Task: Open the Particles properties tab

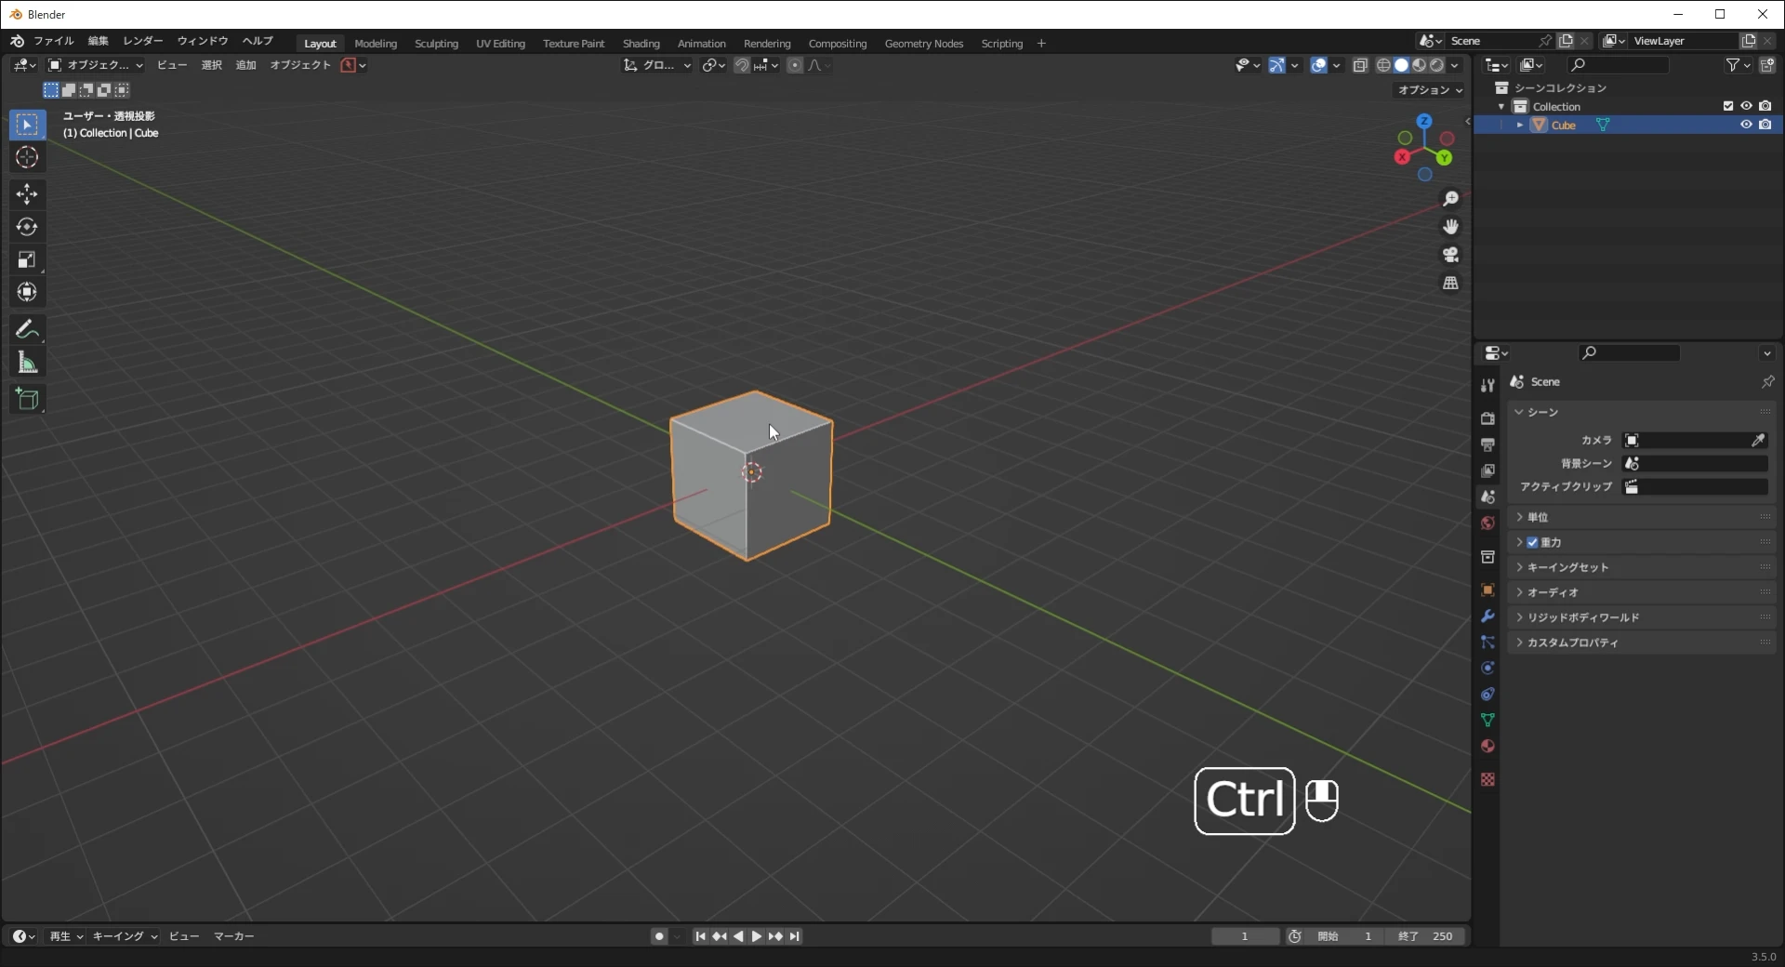Action: click(1487, 642)
